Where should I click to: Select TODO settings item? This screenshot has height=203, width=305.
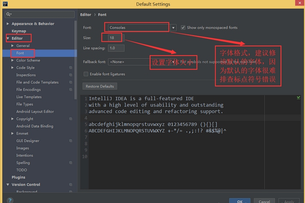click(22, 170)
